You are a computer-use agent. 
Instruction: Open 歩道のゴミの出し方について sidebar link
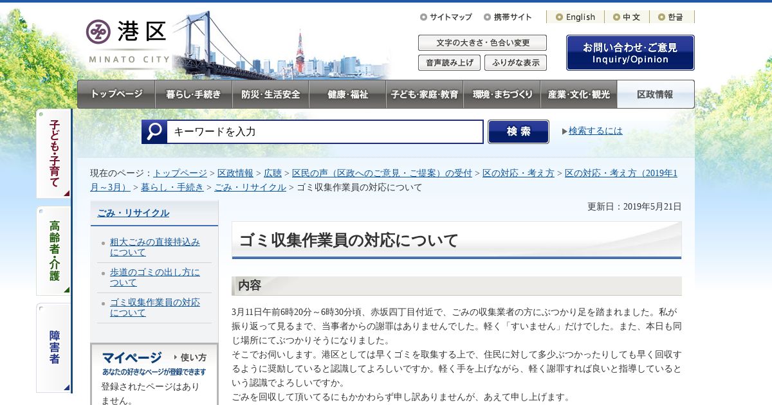(x=155, y=277)
